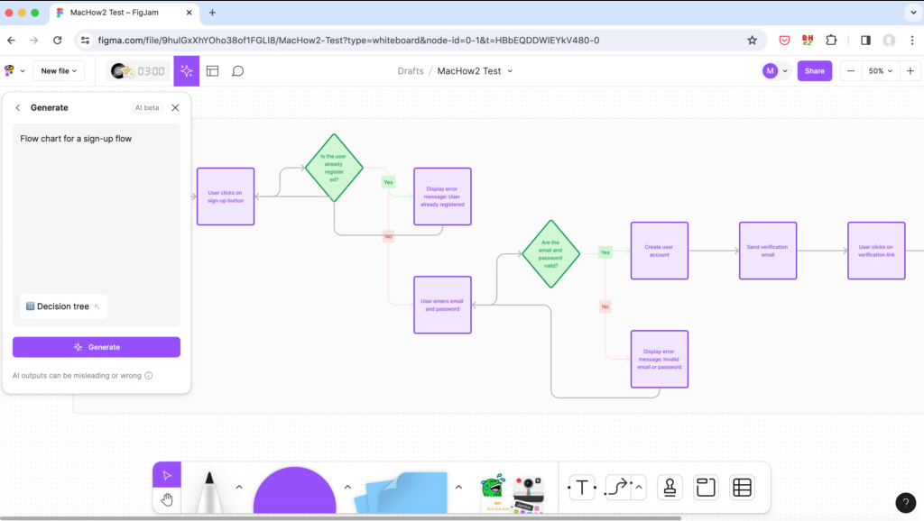Choose the blue sticky note tool
The height and width of the screenshot is (521, 924).
(x=401, y=491)
